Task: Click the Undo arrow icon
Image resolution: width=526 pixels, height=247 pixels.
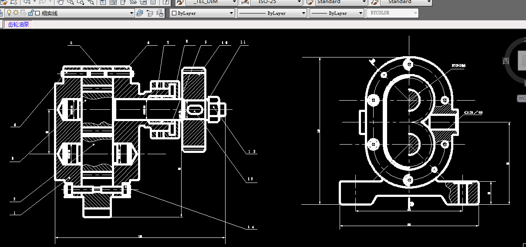Action: click(x=27, y=2)
